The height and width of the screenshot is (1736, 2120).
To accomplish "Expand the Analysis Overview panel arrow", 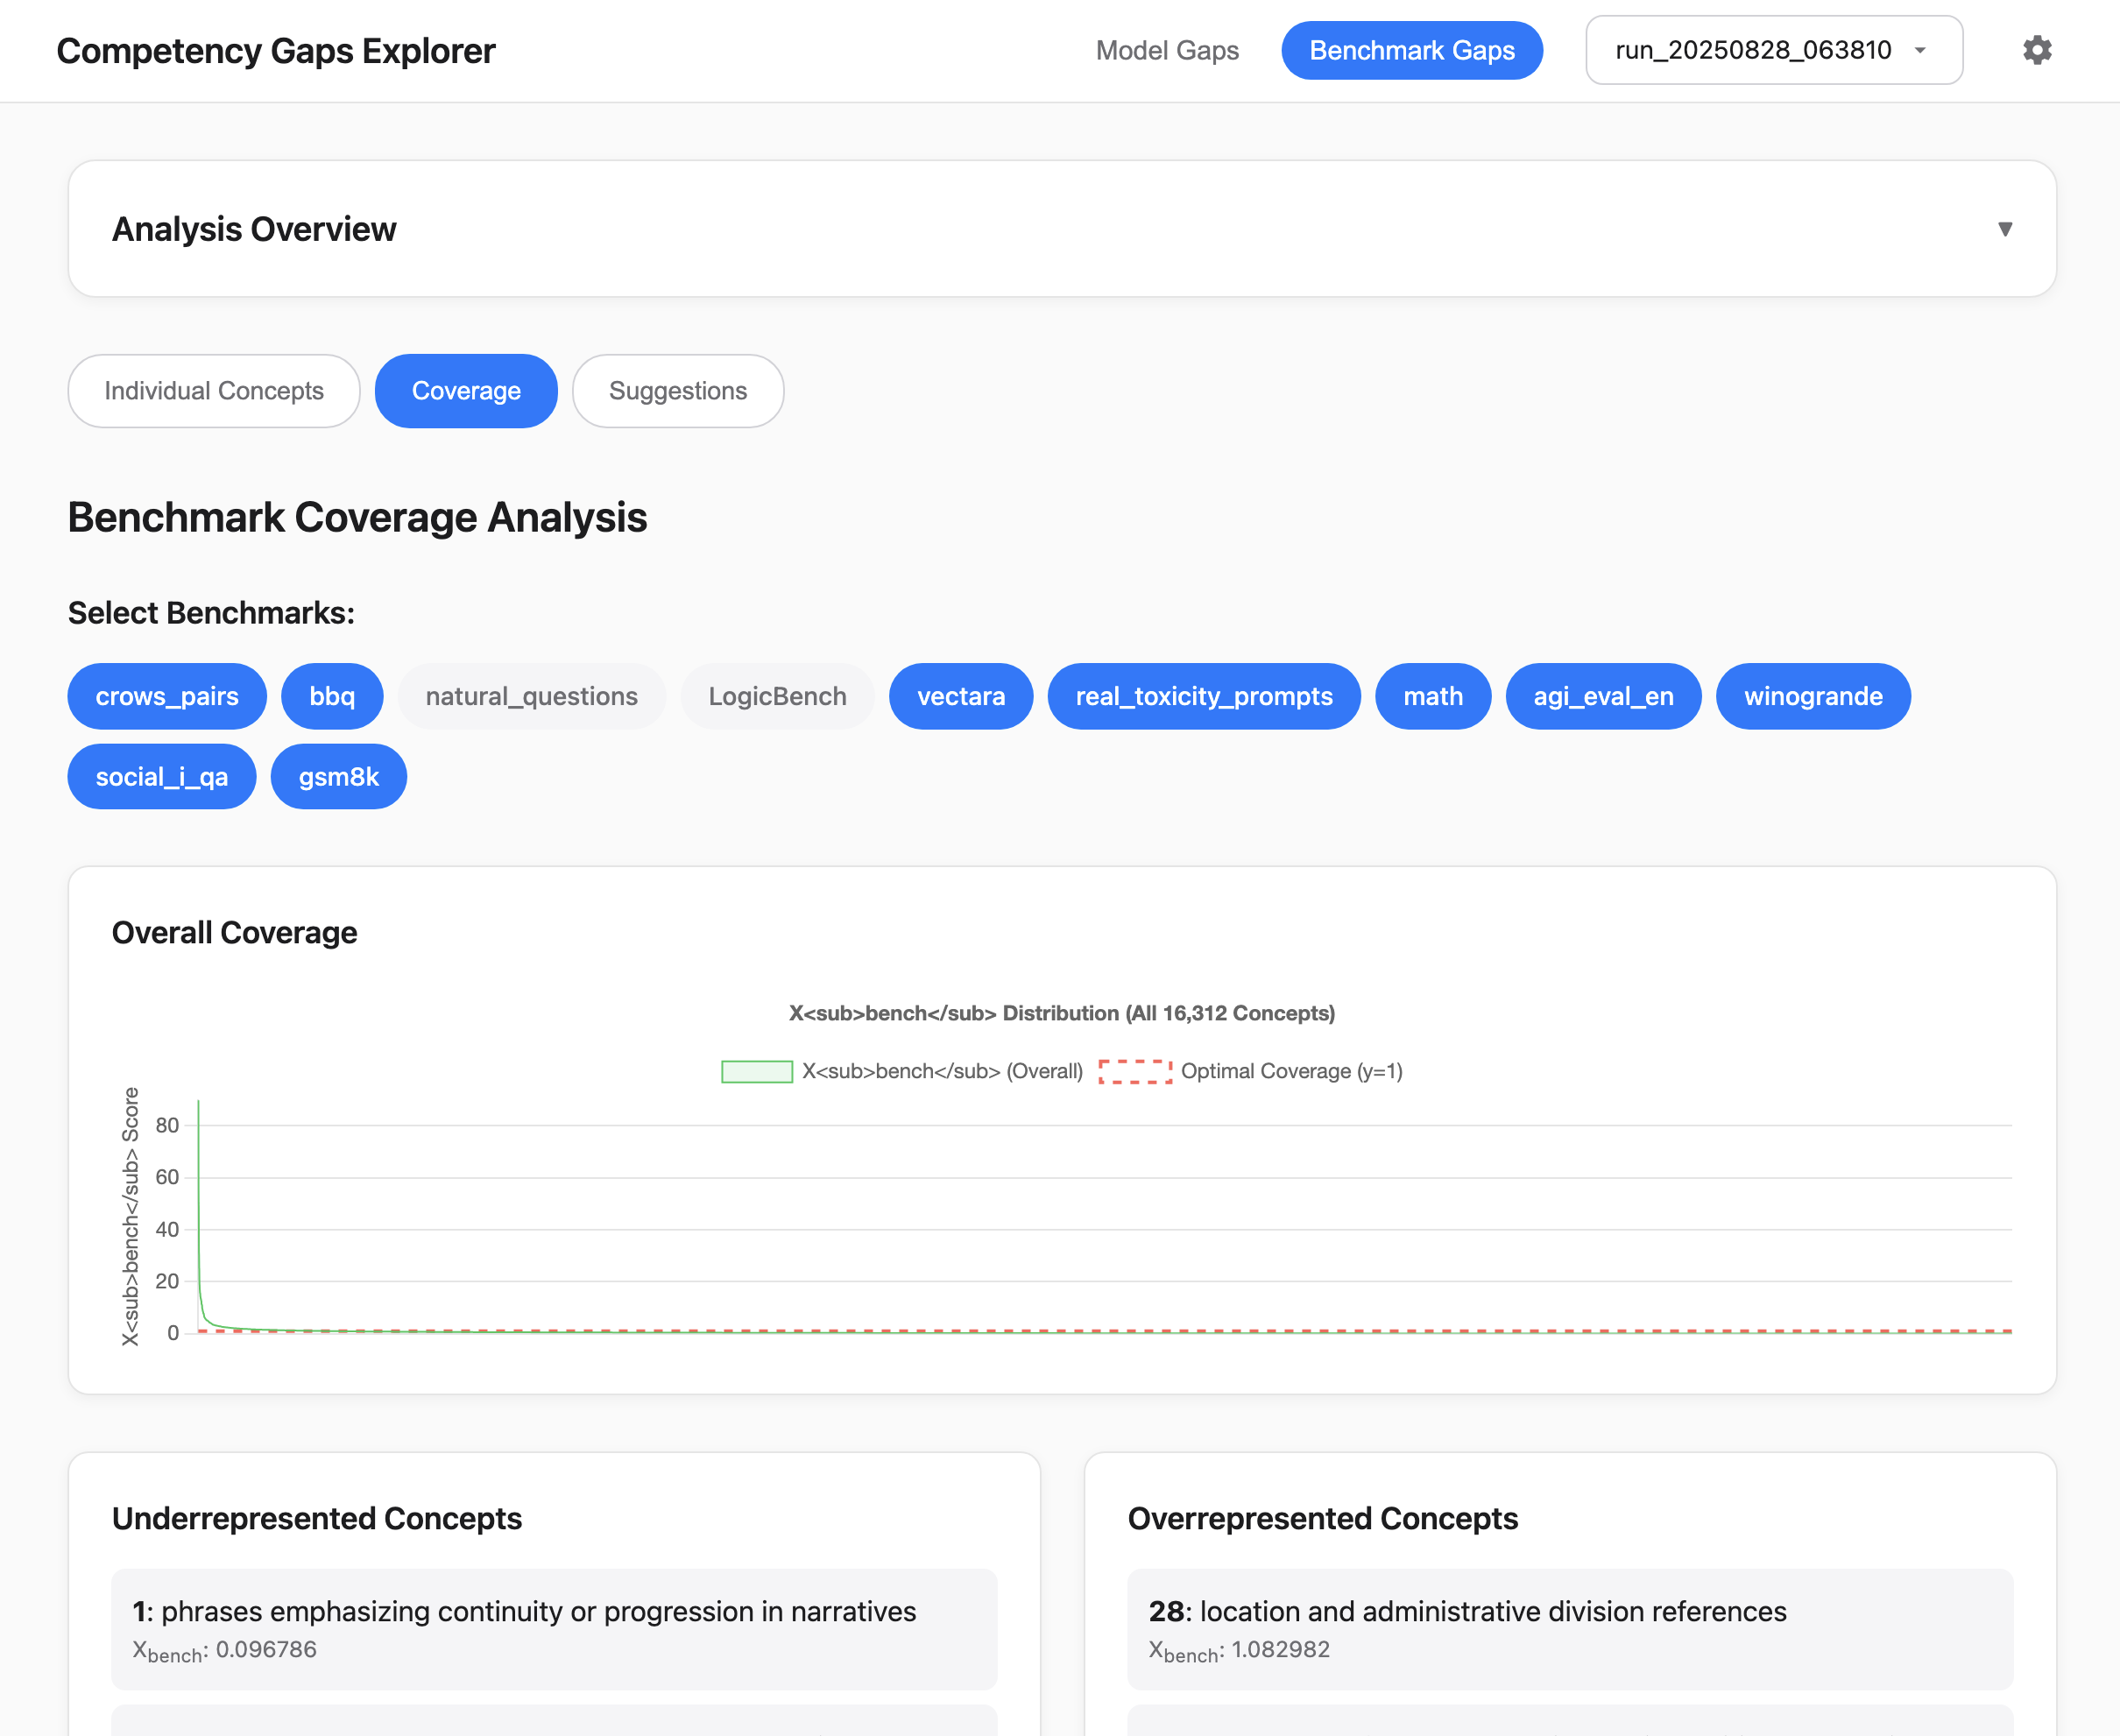I will (x=2004, y=229).
